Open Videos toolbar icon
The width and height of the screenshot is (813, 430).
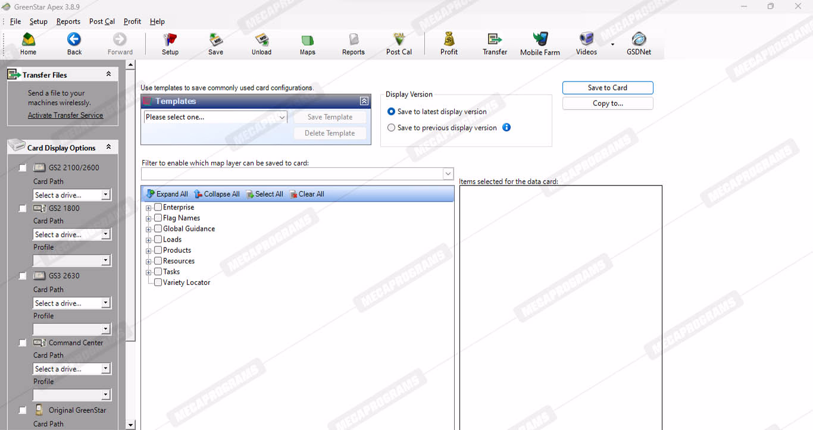point(586,44)
